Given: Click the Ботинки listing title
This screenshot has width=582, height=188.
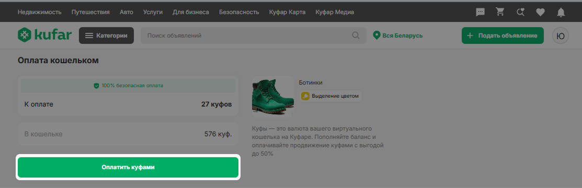Looking at the screenshot, I should 311,83.
